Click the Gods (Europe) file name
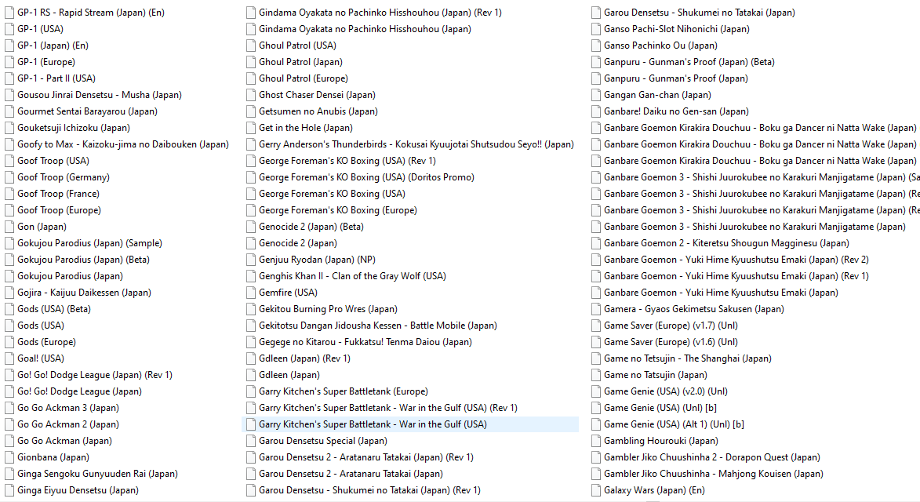 tap(47, 342)
